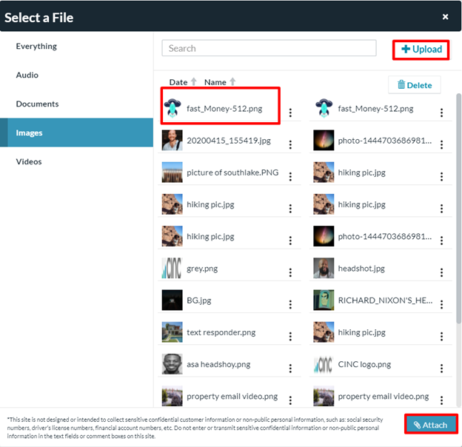Open three-dot menu for CINC logo.png

point(441,369)
